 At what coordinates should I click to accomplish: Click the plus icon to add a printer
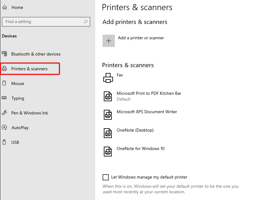[109, 41]
